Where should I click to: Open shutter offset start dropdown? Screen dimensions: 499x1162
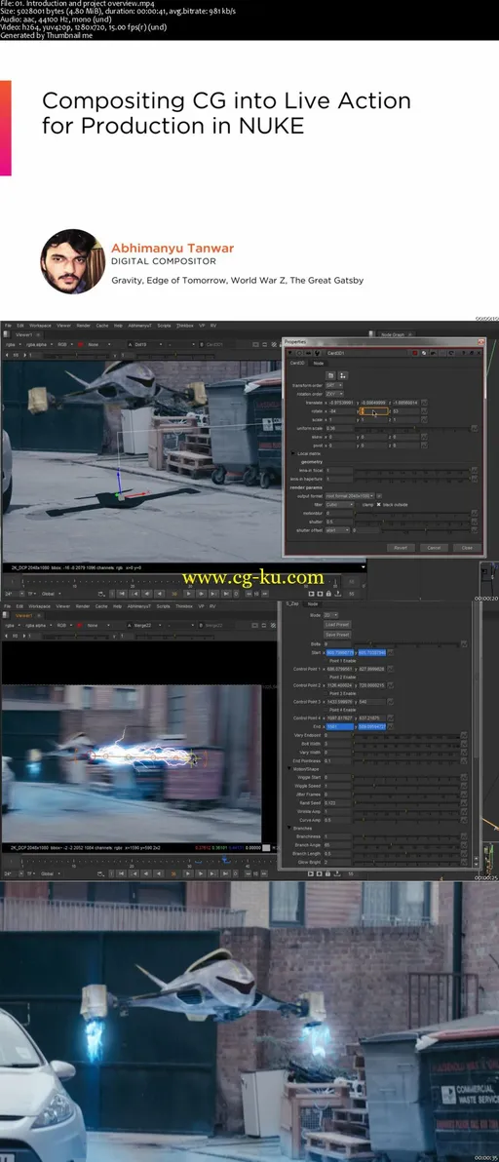337,530
